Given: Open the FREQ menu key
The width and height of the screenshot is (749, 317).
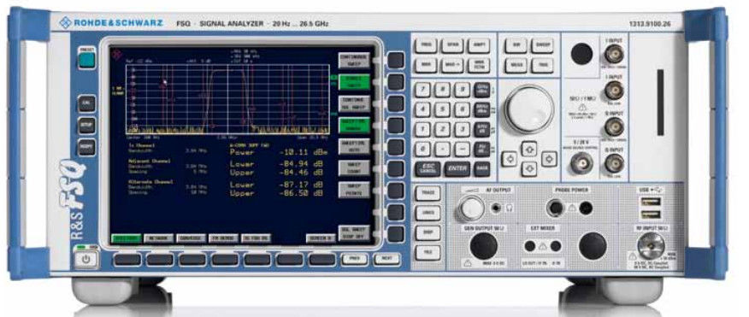Looking at the screenshot, I should [426, 46].
